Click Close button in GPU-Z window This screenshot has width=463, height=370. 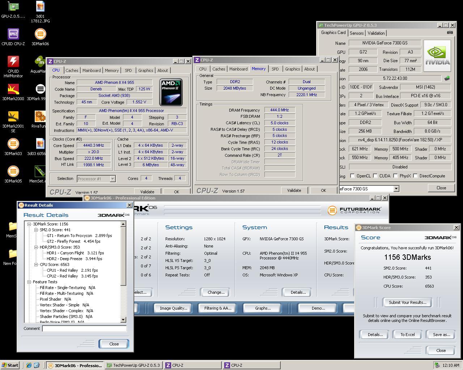(441, 188)
